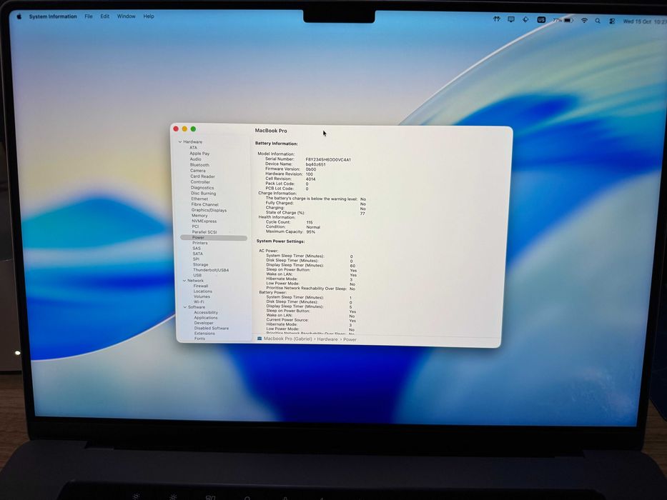Click the Macbook Pro (Gabriel) path item
667x500 pixels.
coord(288,339)
